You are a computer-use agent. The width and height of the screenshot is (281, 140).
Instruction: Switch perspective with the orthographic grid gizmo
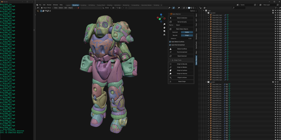coord(164,35)
